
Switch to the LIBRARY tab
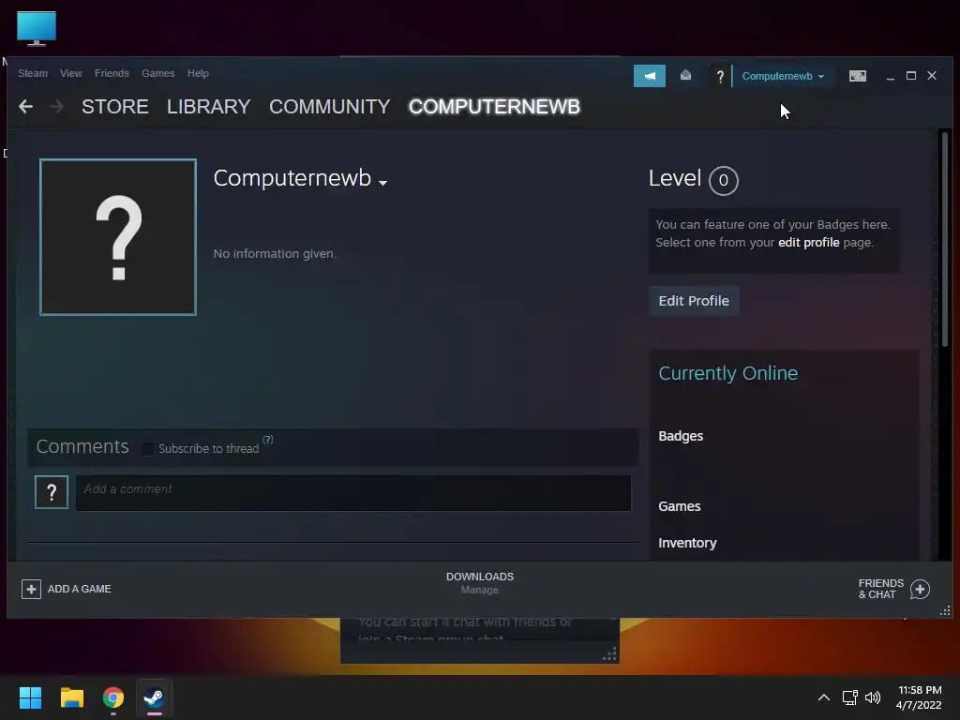pos(209,107)
